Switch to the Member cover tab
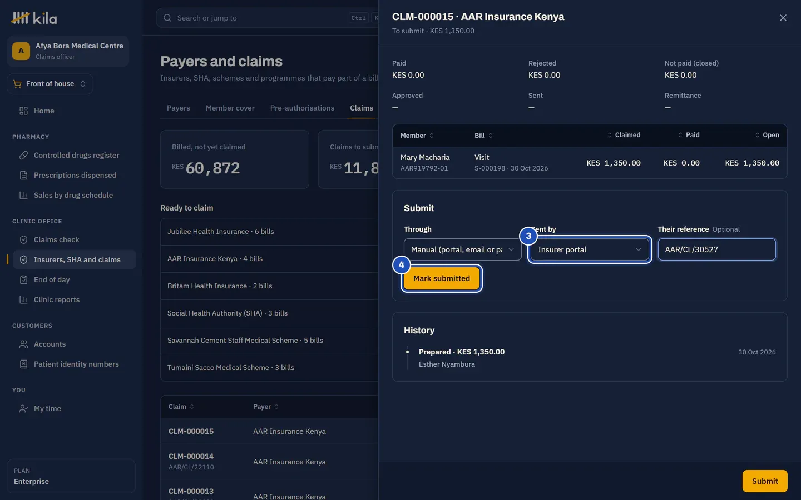The width and height of the screenshot is (801, 500). click(230, 108)
